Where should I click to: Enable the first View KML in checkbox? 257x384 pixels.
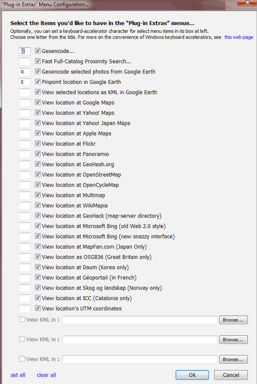click(x=22, y=319)
